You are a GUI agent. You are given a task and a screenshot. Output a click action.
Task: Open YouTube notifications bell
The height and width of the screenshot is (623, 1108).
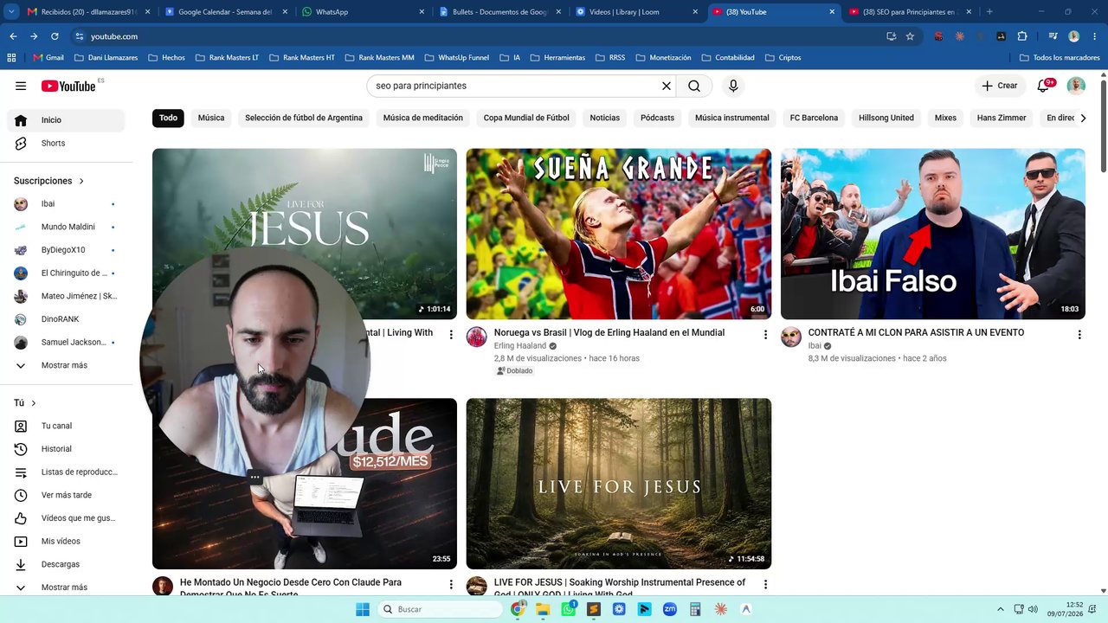click(x=1044, y=86)
